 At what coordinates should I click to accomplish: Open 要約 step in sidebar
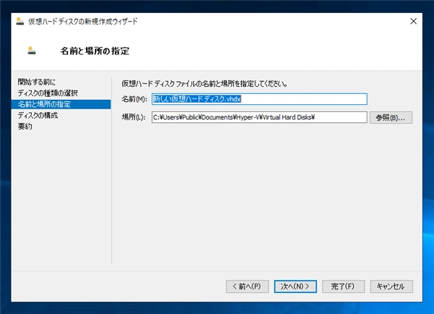[x=25, y=127]
